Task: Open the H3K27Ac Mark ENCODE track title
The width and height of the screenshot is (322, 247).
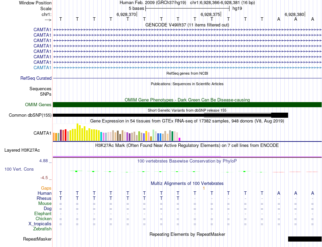Action: point(187,146)
